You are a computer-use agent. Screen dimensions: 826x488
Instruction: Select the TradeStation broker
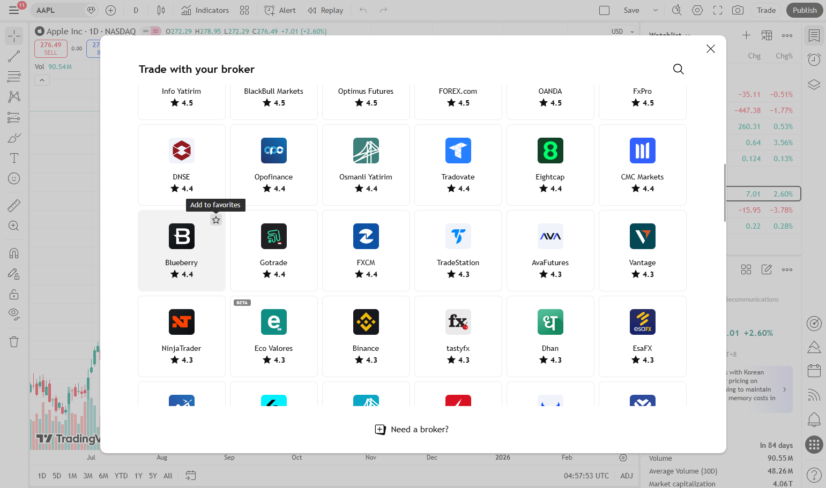[458, 251]
